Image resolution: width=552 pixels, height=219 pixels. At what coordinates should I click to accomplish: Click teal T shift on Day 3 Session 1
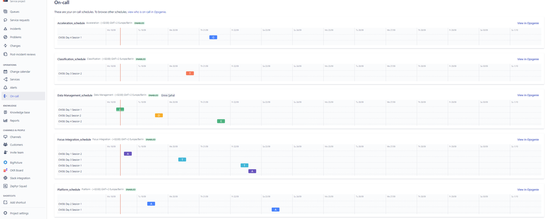coord(182,159)
